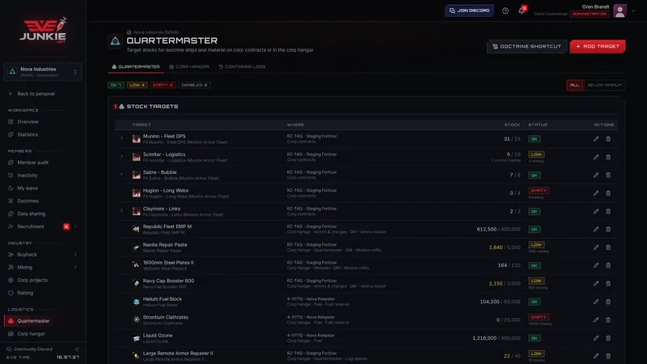Image resolution: width=647 pixels, height=364 pixels.
Task: Filter by DISABLED status chip
Action: (x=194, y=85)
